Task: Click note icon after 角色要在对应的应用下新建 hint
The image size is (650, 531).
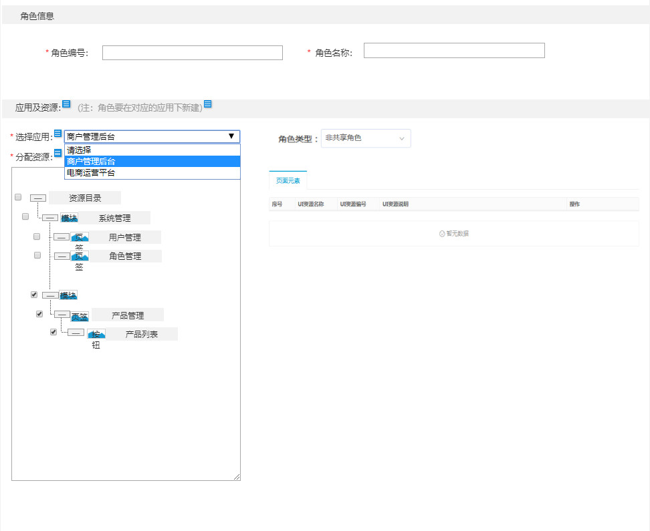Action: tap(208, 104)
